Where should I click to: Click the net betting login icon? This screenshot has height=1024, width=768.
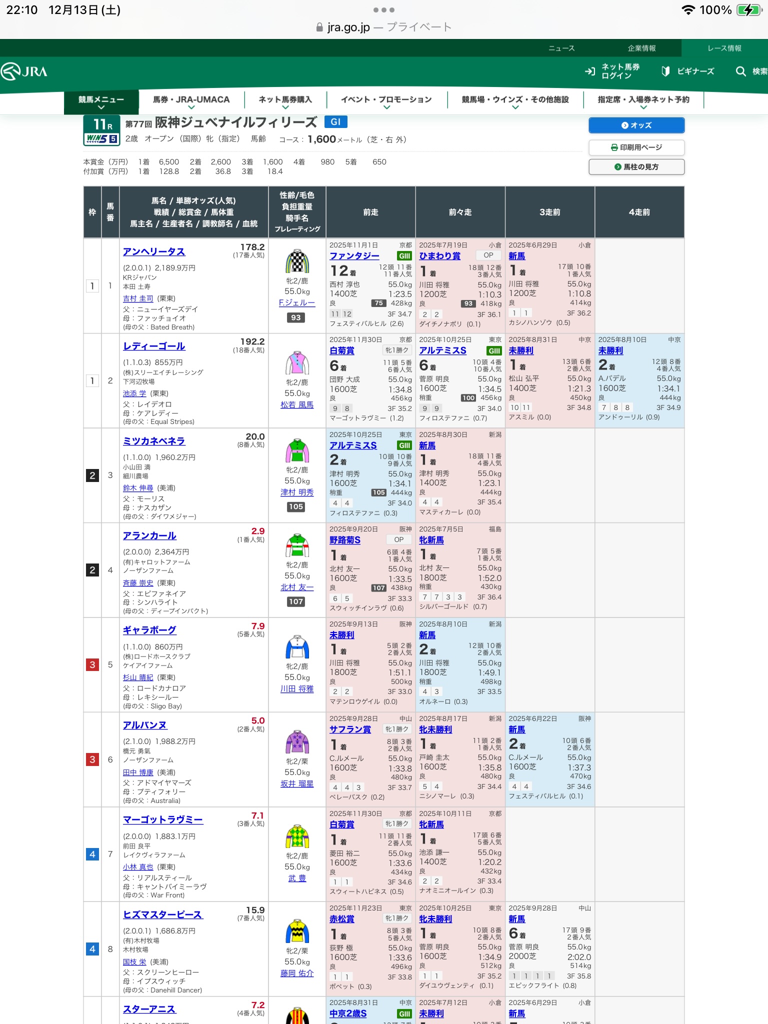(590, 71)
